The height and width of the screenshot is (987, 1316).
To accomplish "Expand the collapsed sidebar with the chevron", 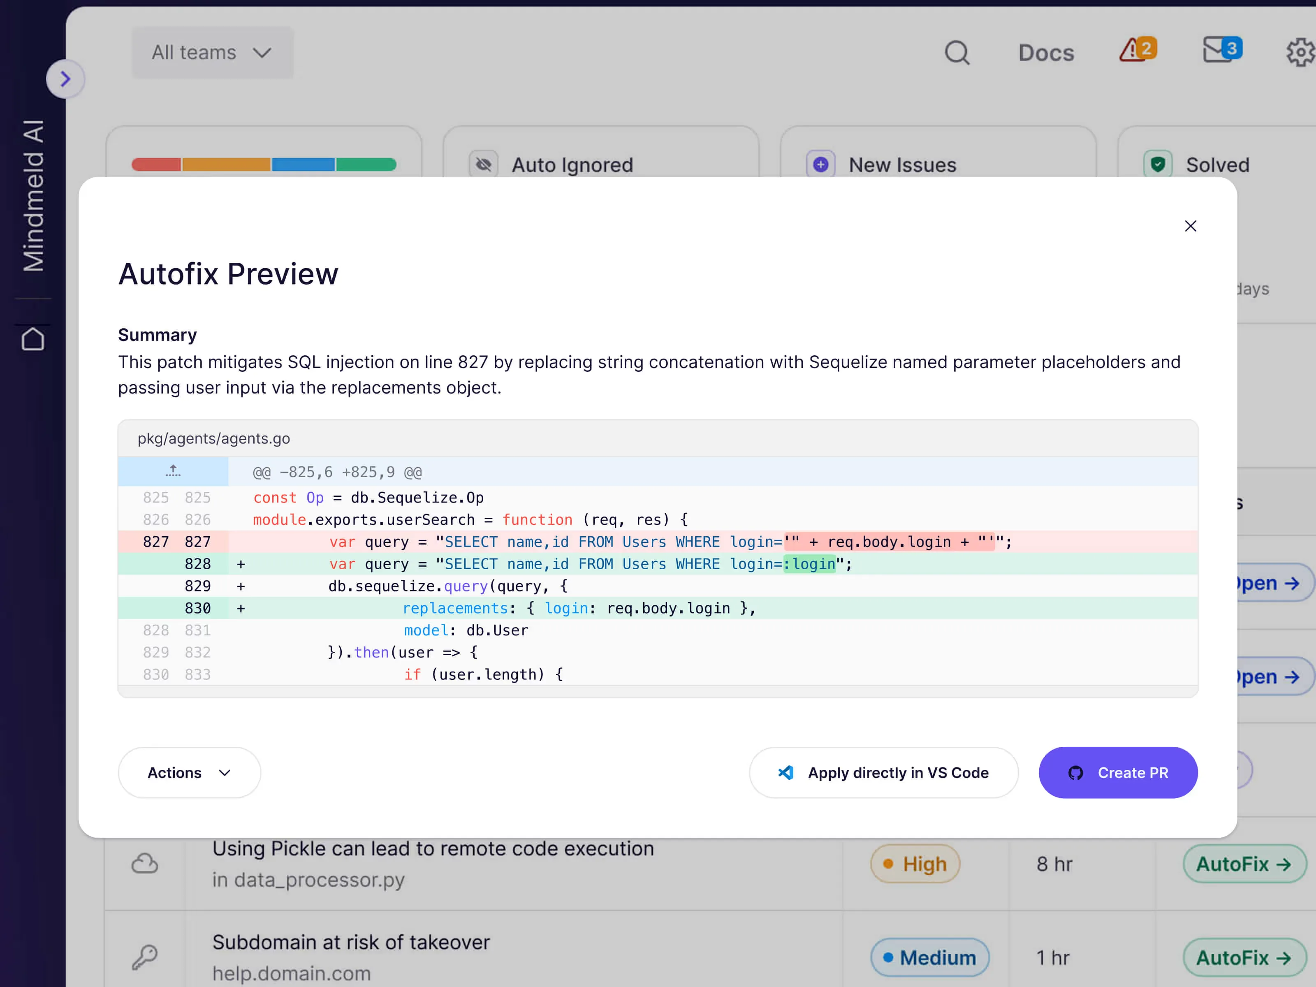I will pyautogui.click(x=65, y=79).
